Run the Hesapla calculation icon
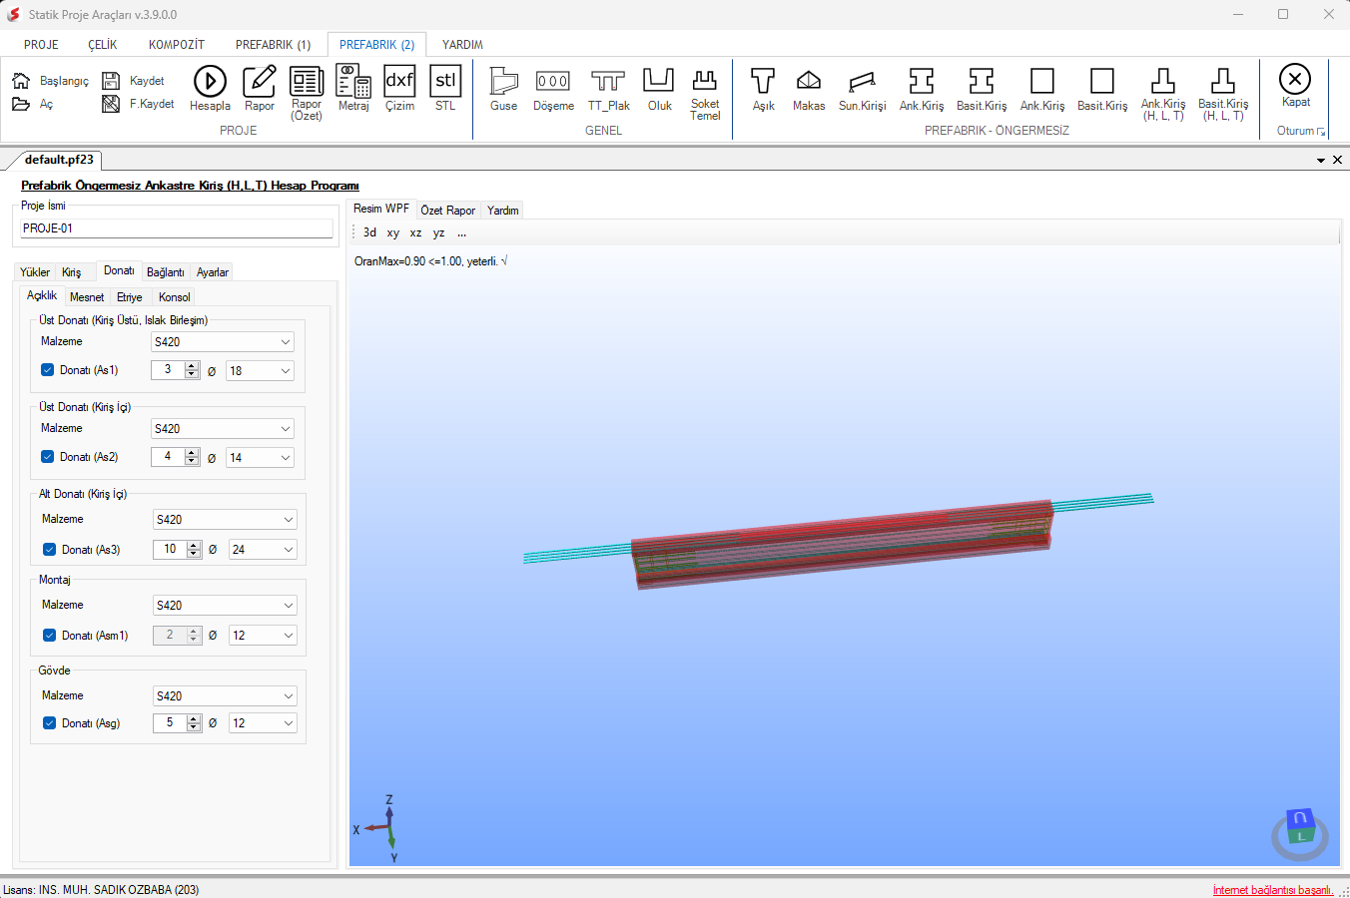 point(210,88)
